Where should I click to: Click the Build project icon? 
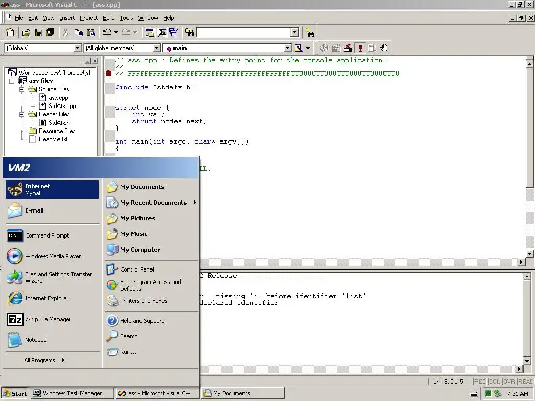click(336, 48)
